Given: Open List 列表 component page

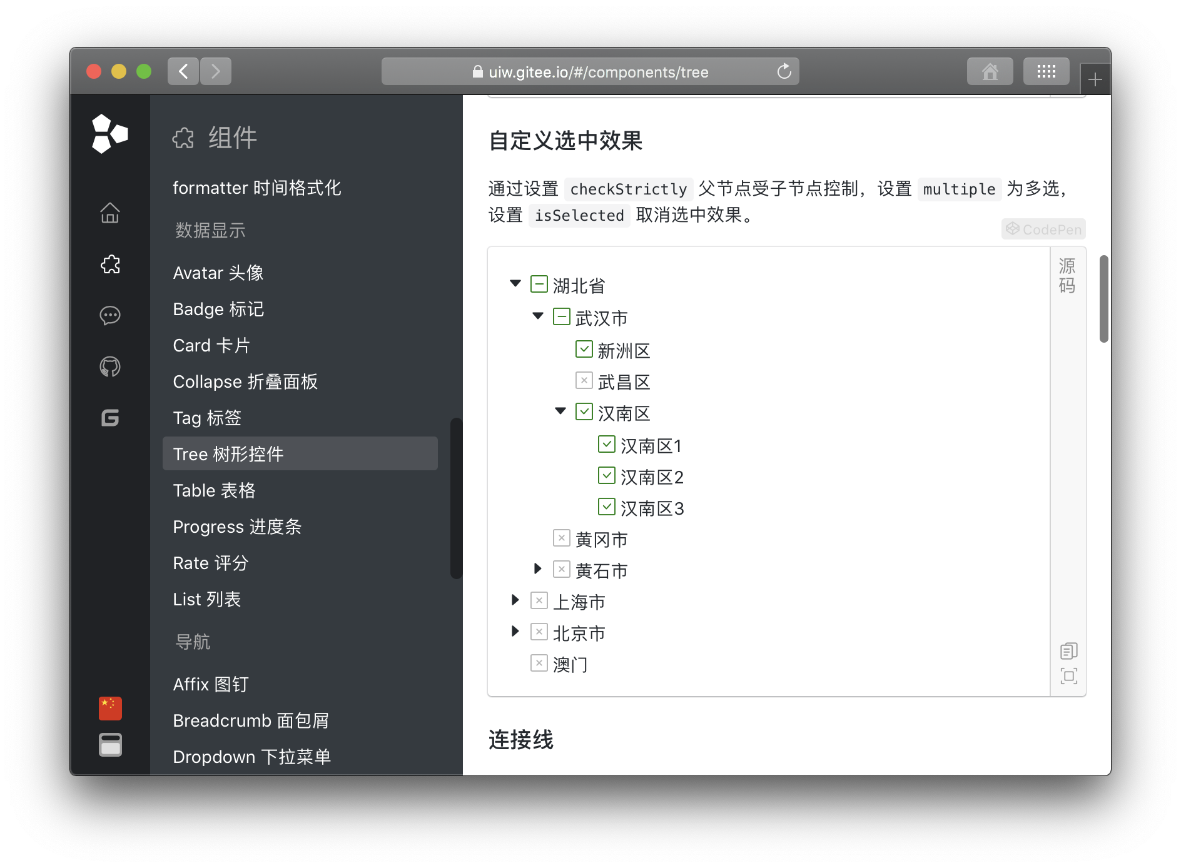Looking at the screenshot, I should click(x=300, y=599).
